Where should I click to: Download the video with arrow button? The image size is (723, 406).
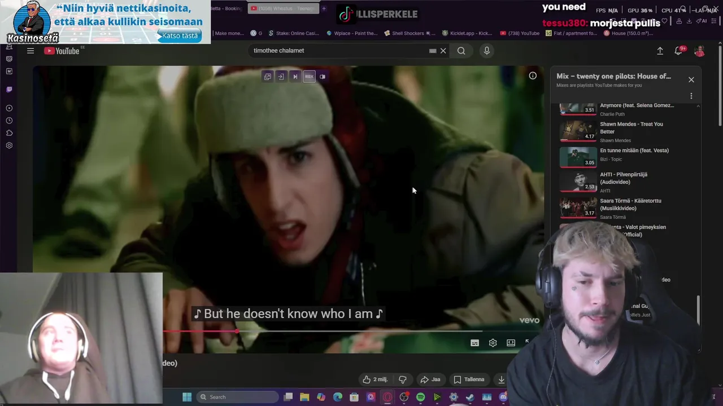[x=501, y=379]
